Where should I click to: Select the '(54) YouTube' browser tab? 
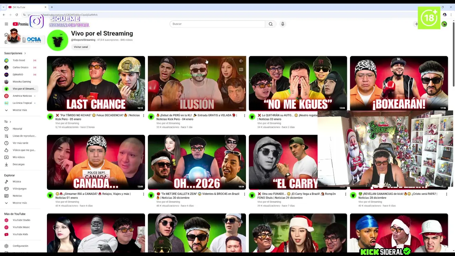coord(27,7)
